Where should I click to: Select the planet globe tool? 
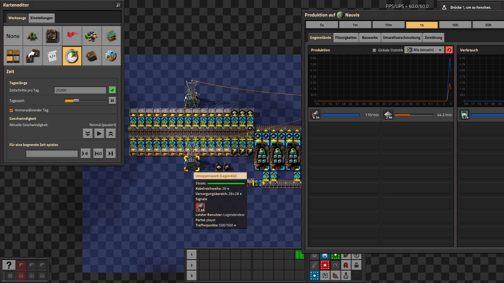pyautogui.click(x=111, y=56)
